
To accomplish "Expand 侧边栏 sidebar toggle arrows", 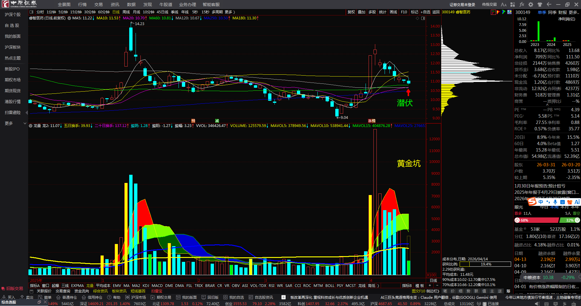I will (433, 291).
